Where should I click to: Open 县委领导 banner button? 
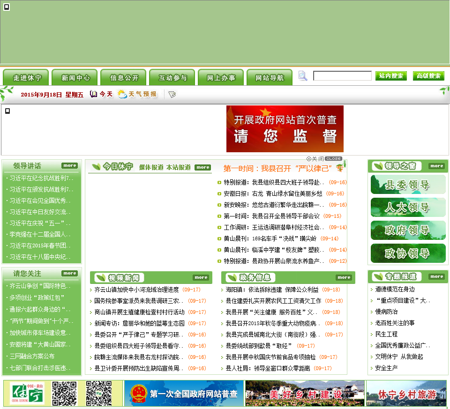click(x=408, y=185)
